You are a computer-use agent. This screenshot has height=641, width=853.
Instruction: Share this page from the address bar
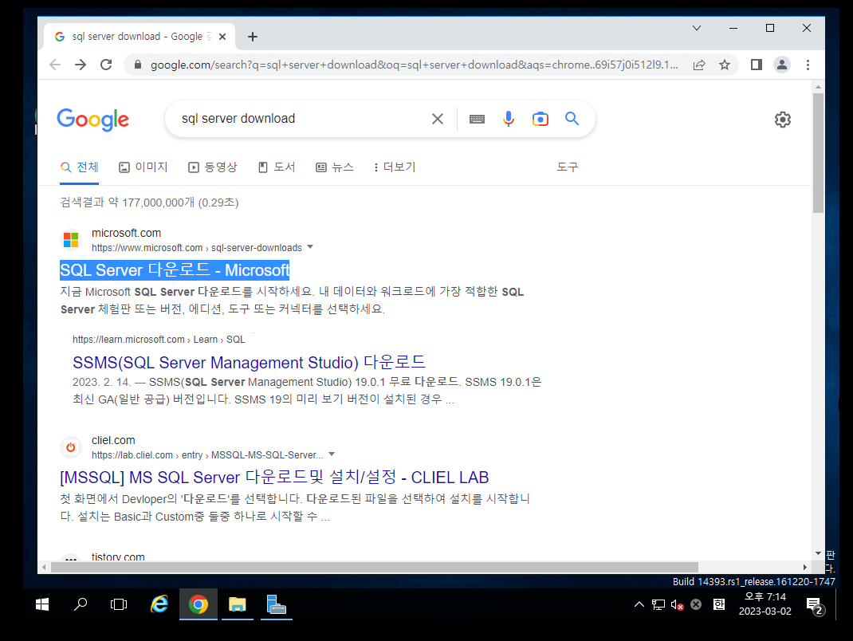coord(699,65)
